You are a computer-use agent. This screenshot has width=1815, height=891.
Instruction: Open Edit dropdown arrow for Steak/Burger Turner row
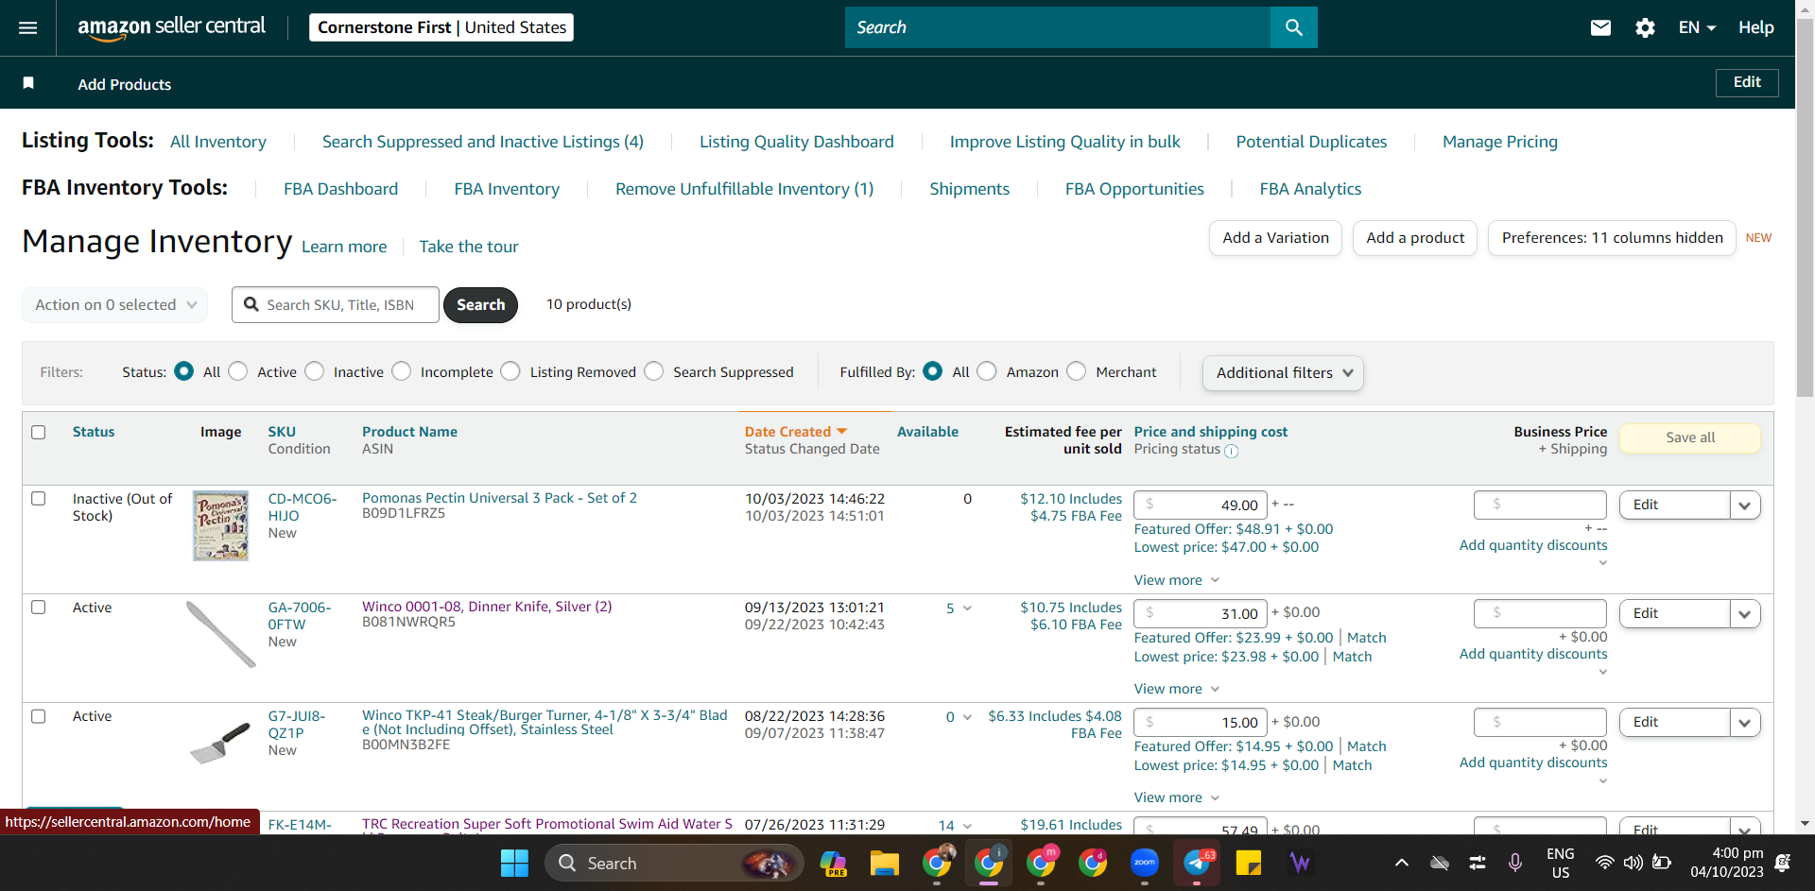[x=1745, y=722]
